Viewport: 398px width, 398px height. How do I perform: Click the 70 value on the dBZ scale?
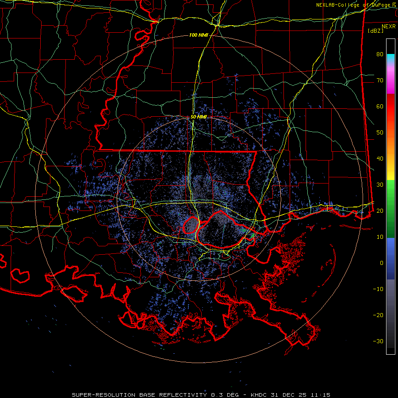point(380,80)
